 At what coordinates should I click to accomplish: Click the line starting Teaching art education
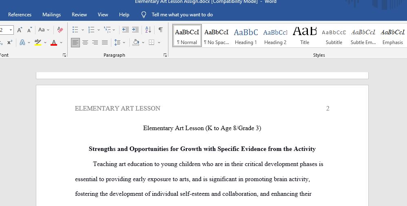coord(208,164)
